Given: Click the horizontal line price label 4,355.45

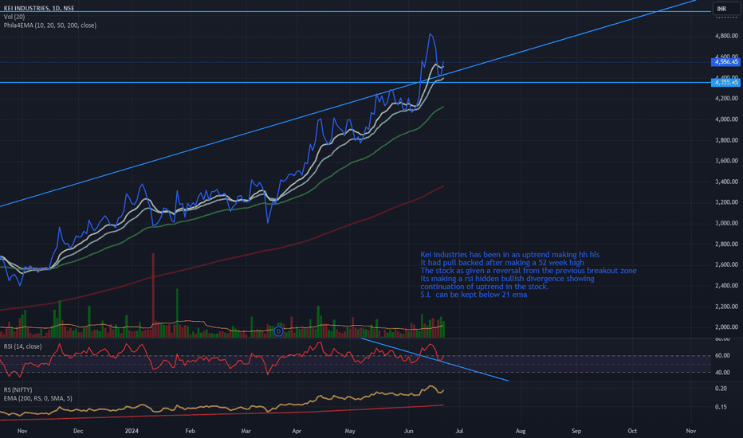Looking at the screenshot, I should 725,82.
